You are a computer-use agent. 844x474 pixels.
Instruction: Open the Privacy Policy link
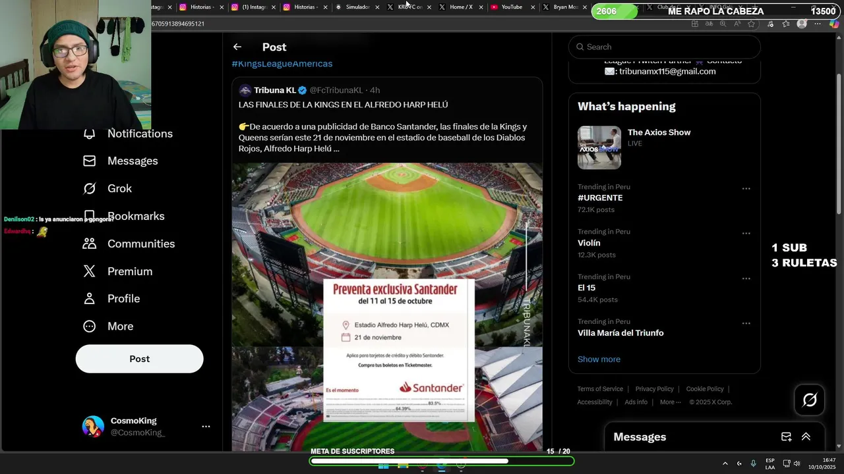(654, 389)
